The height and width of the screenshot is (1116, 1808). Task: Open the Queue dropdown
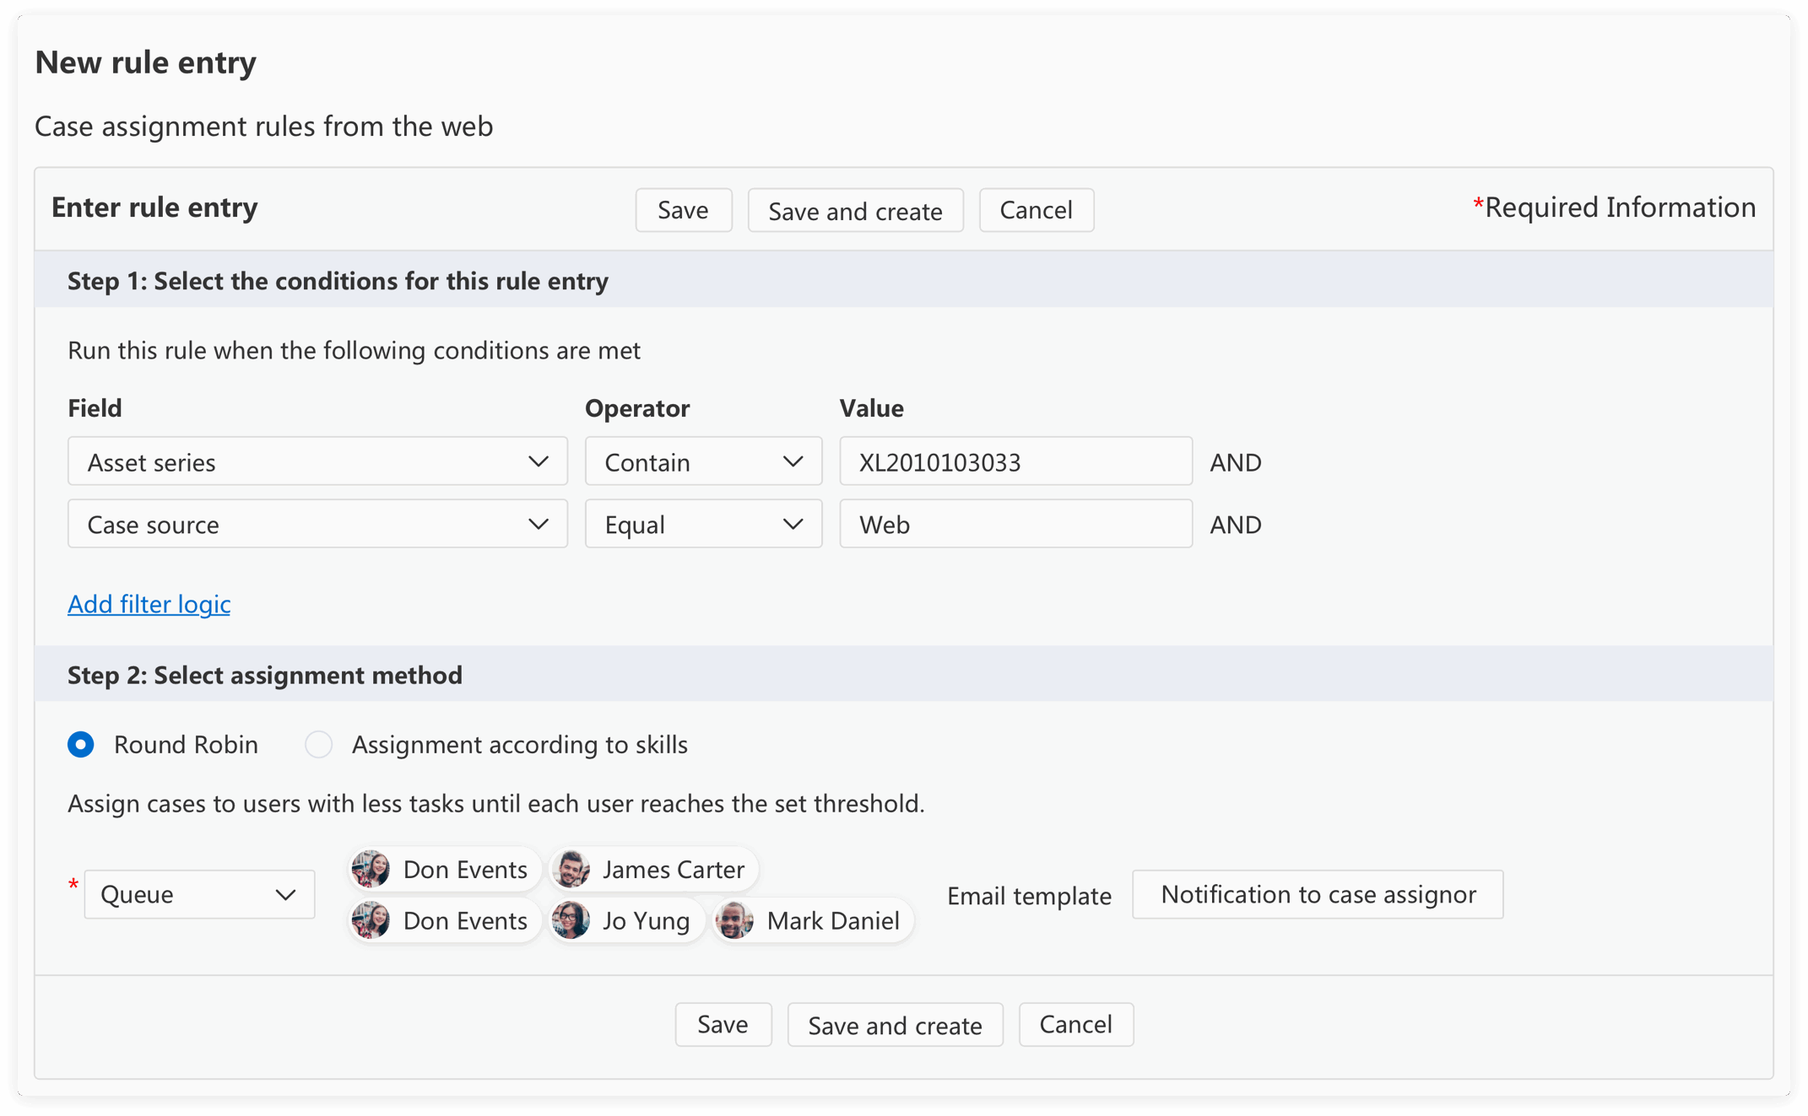click(199, 894)
